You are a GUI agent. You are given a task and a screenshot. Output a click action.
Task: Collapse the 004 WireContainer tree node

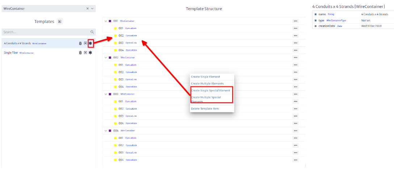coord(106,130)
